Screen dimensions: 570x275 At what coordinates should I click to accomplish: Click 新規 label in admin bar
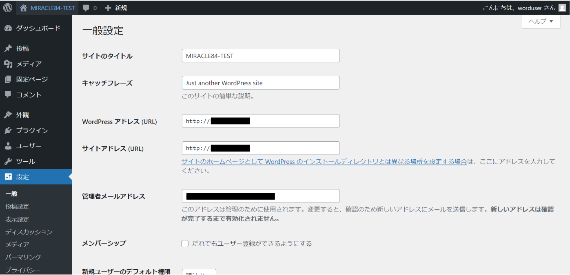pyautogui.click(x=121, y=8)
